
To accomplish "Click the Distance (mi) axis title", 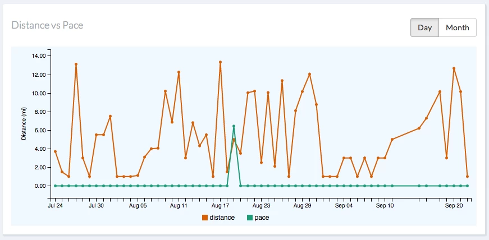I will [x=24, y=124].
